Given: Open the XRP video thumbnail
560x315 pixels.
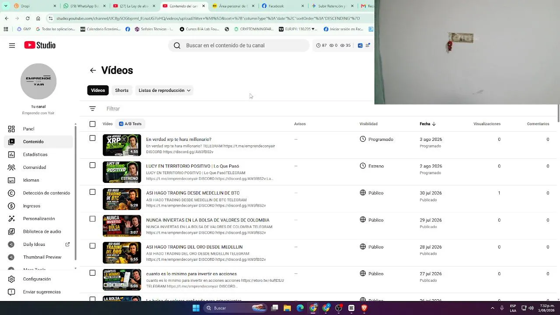Looking at the screenshot, I should (122, 145).
